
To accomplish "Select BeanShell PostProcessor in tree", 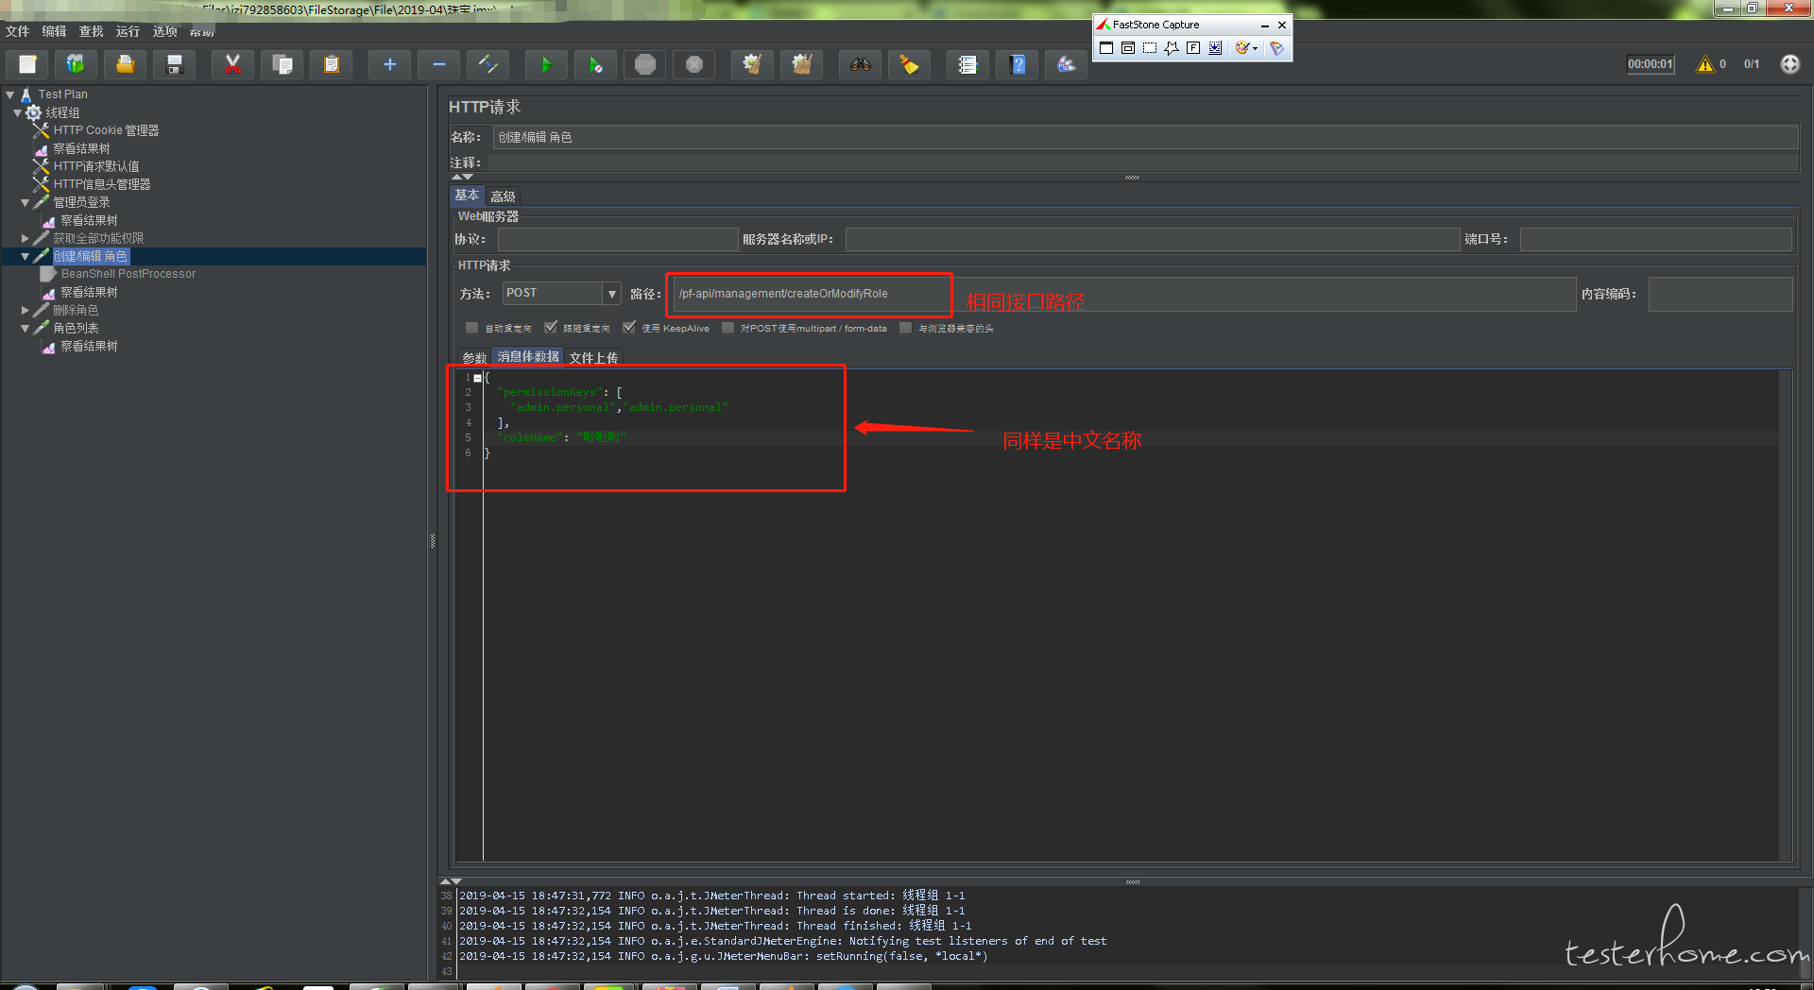I will pyautogui.click(x=128, y=274).
